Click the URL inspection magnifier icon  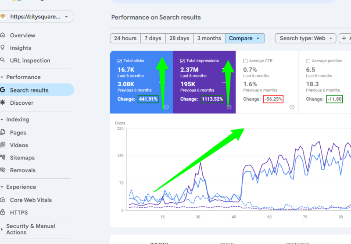(3, 60)
